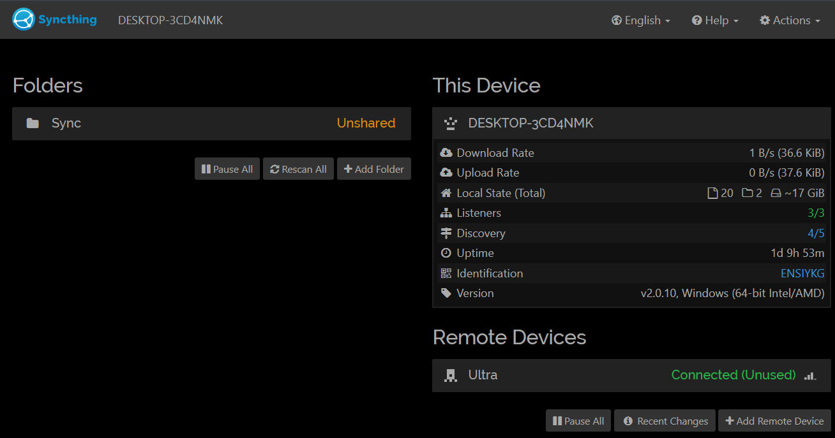The width and height of the screenshot is (835, 438).
Task: Pause all folders
Action: [227, 169]
